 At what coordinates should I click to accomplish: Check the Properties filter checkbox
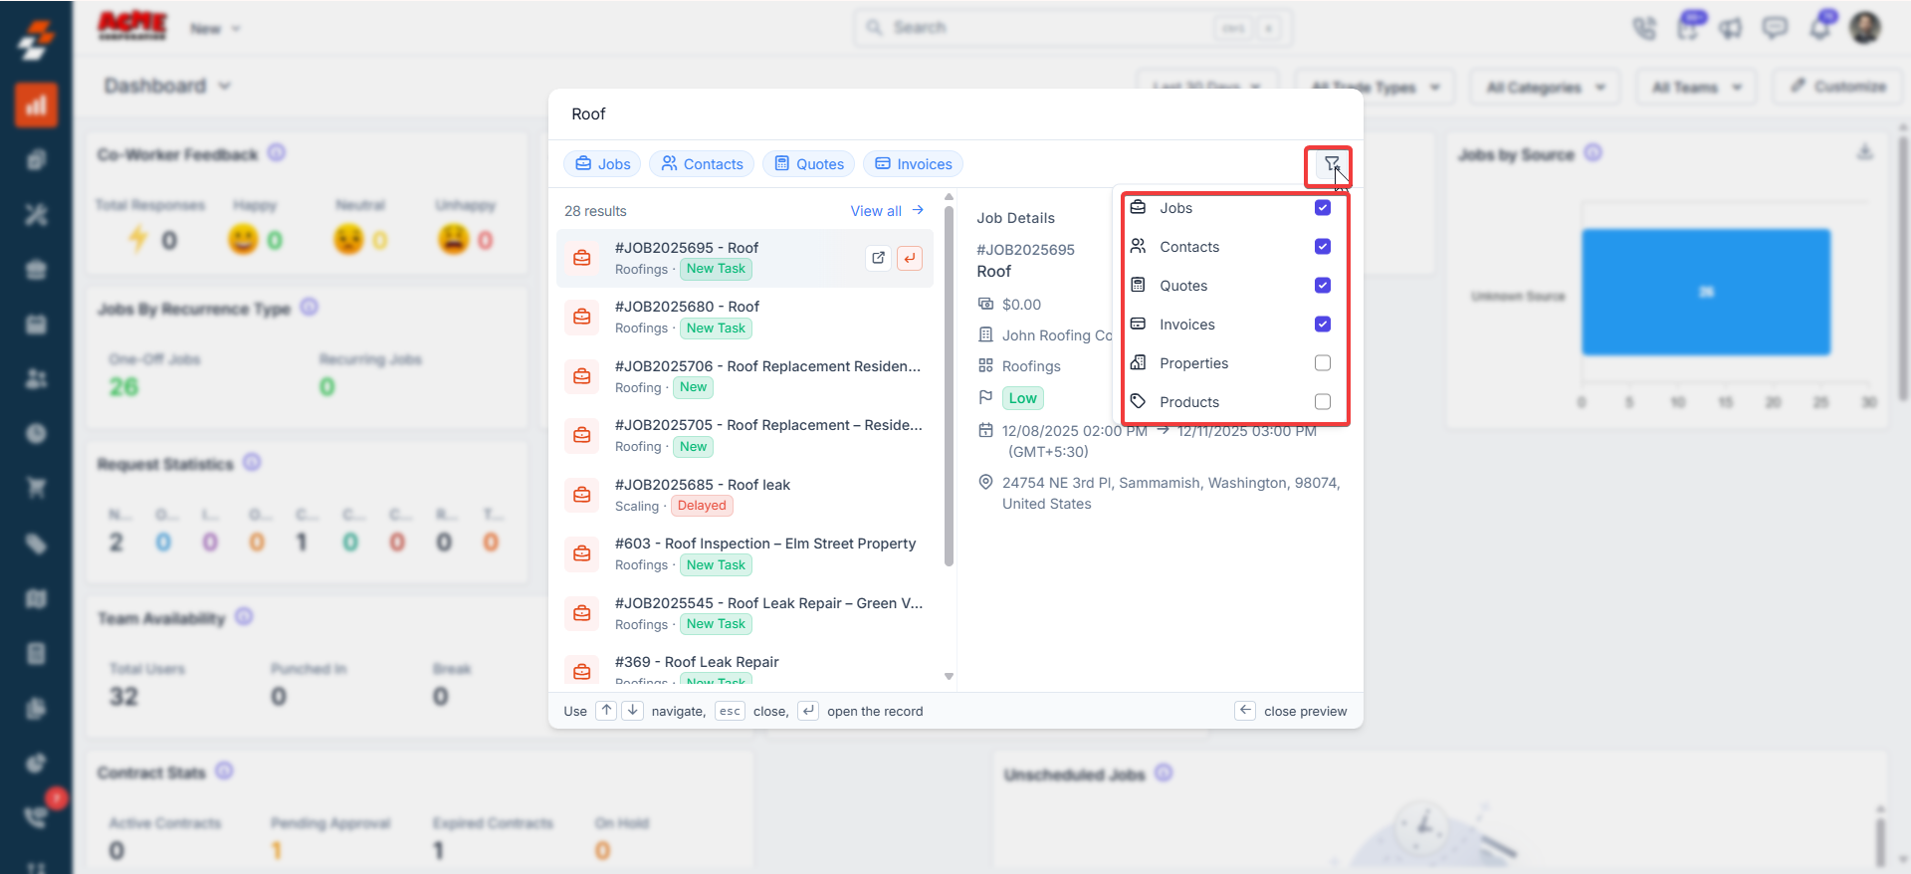tap(1323, 363)
